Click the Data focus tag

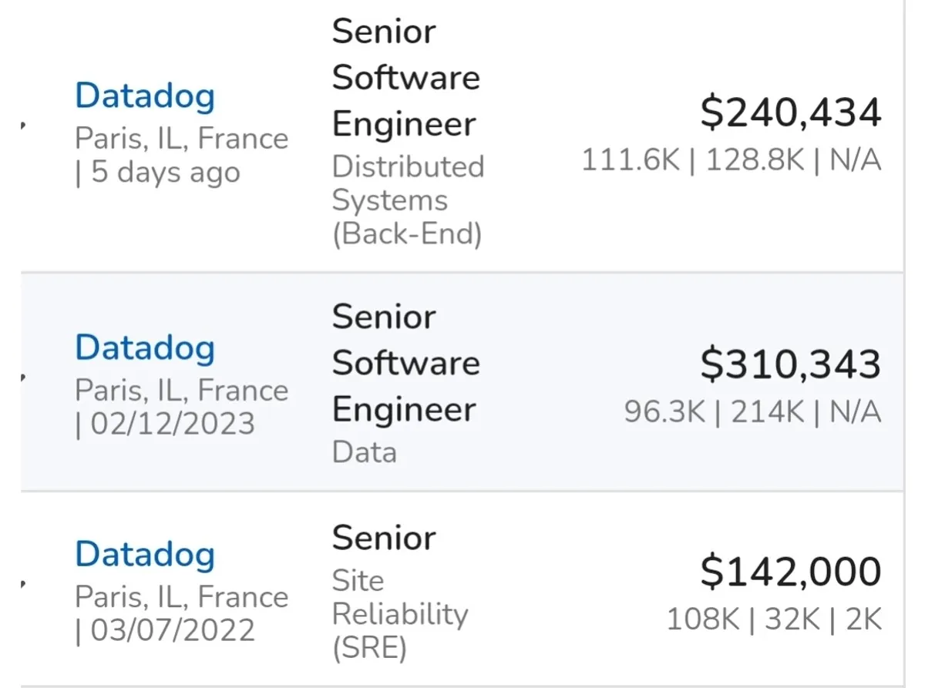tap(364, 452)
